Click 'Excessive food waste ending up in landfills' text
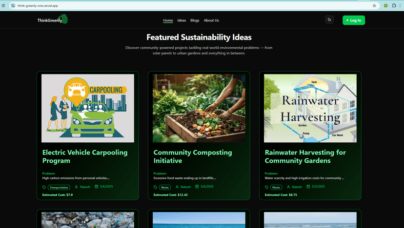This screenshot has width=404, height=228. tap(185, 178)
